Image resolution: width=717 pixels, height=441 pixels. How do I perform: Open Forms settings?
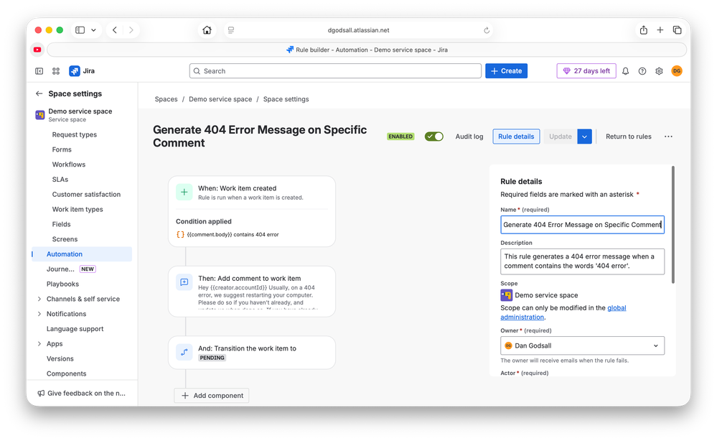[62, 149]
